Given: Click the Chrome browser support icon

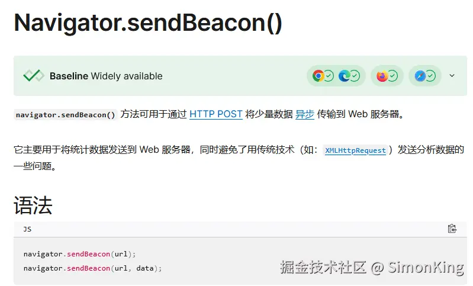Looking at the screenshot, I should point(318,76).
